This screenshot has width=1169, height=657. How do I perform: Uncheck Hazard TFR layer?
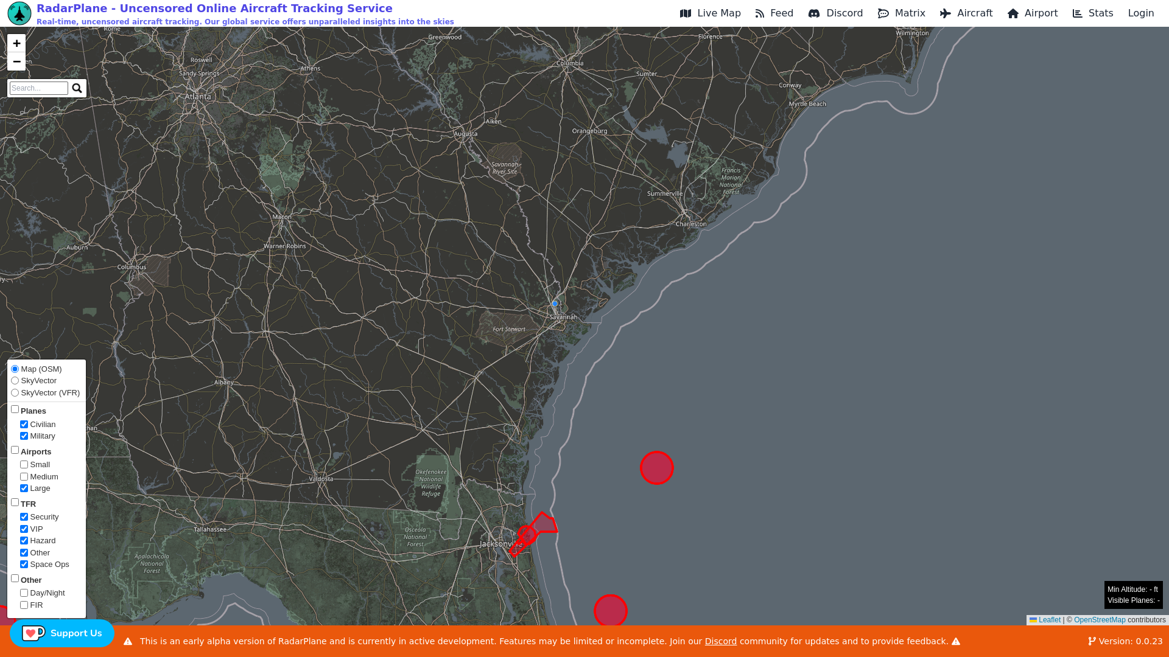click(24, 541)
